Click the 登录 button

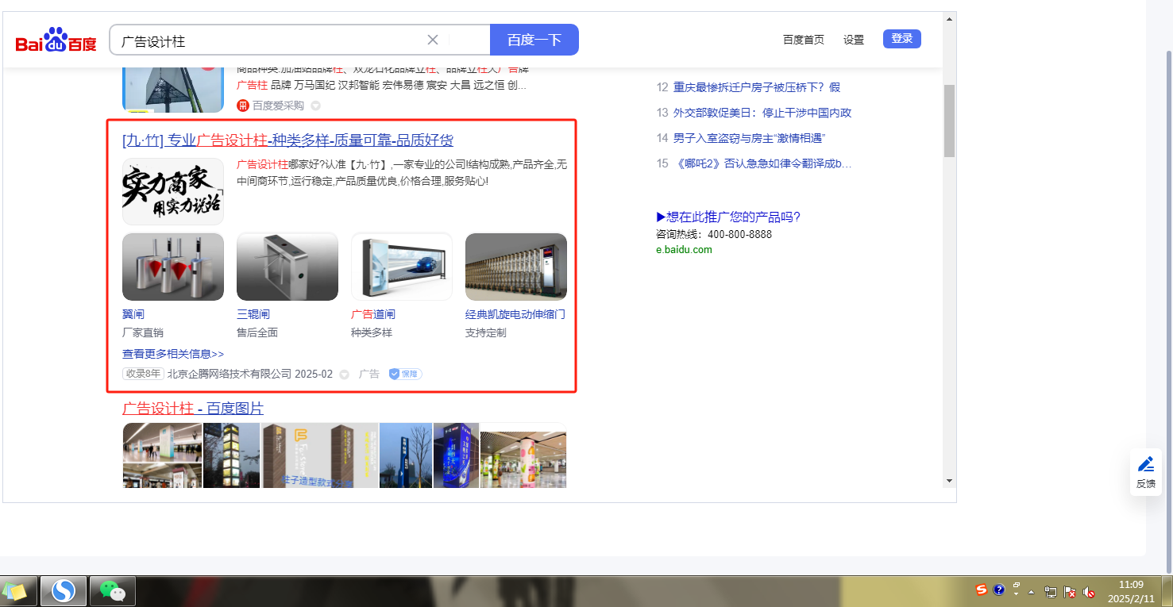click(902, 39)
